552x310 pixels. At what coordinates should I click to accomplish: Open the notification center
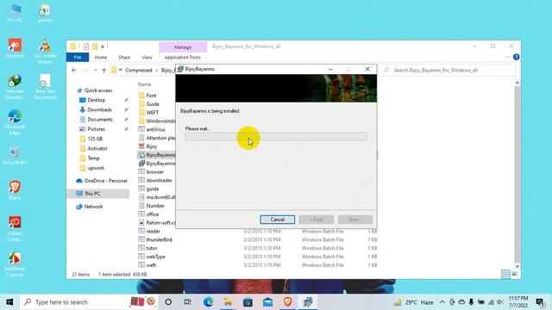[540, 302]
